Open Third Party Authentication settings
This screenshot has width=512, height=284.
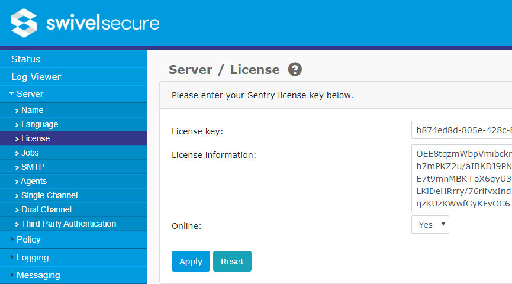(73, 224)
